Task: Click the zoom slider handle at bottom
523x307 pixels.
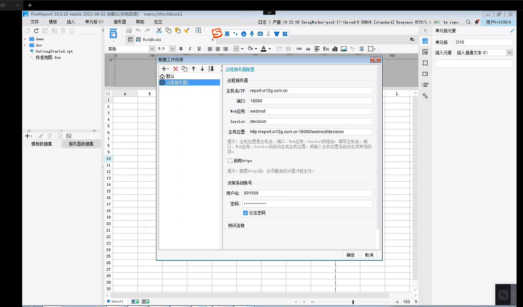Action: pyautogui.click(x=353, y=302)
